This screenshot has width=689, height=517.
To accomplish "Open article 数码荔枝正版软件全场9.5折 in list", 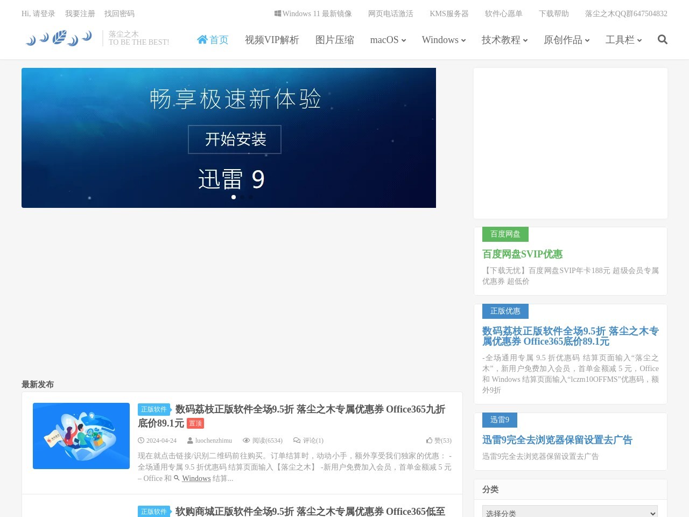I will [291, 416].
